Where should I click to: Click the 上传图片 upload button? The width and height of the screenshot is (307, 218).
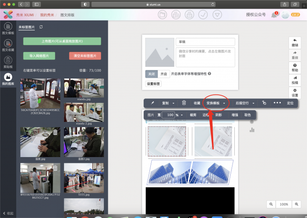tap(62, 42)
